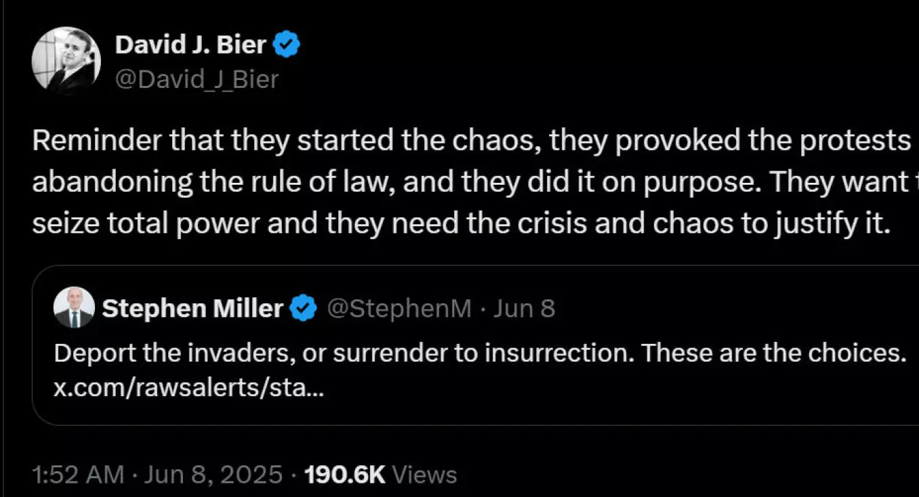Click the Views label
This screenshot has width=919, height=497.
[425, 475]
